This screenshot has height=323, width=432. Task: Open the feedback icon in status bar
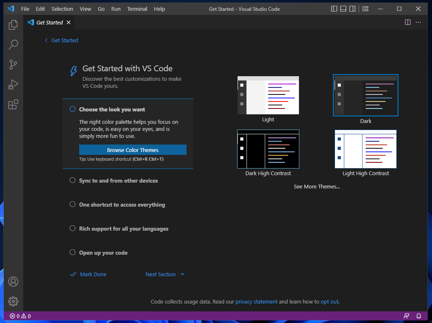click(406, 316)
